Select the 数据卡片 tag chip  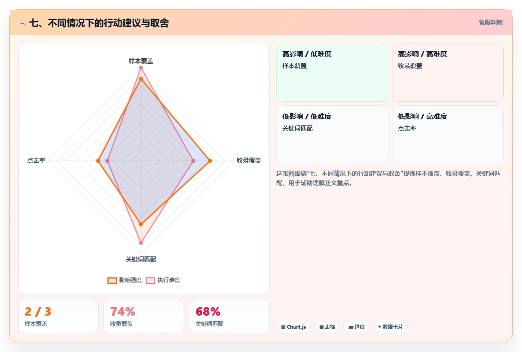[391, 327]
